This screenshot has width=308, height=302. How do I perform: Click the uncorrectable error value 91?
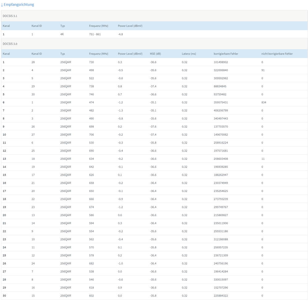coord(263,70)
